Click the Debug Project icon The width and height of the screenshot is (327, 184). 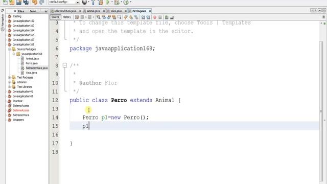click(x=116, y=2)
